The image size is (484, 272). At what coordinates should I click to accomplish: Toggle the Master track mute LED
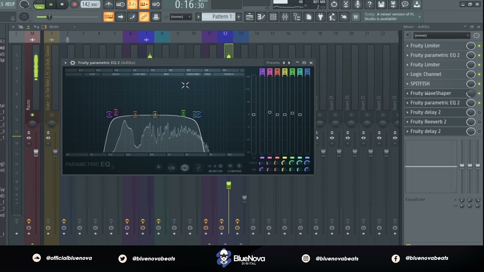coord(33,115)
